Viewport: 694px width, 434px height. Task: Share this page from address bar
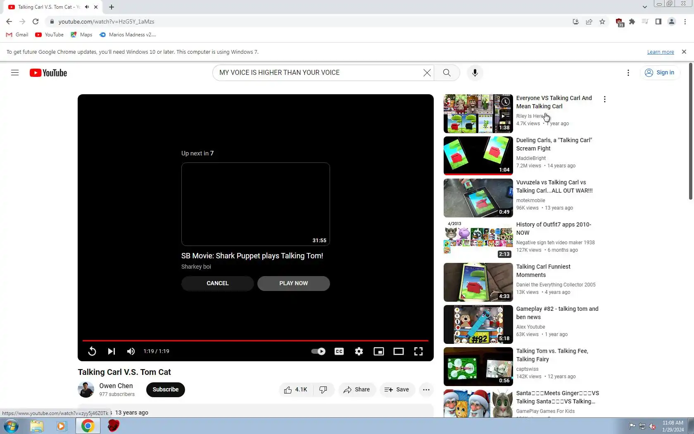point(589,21)
